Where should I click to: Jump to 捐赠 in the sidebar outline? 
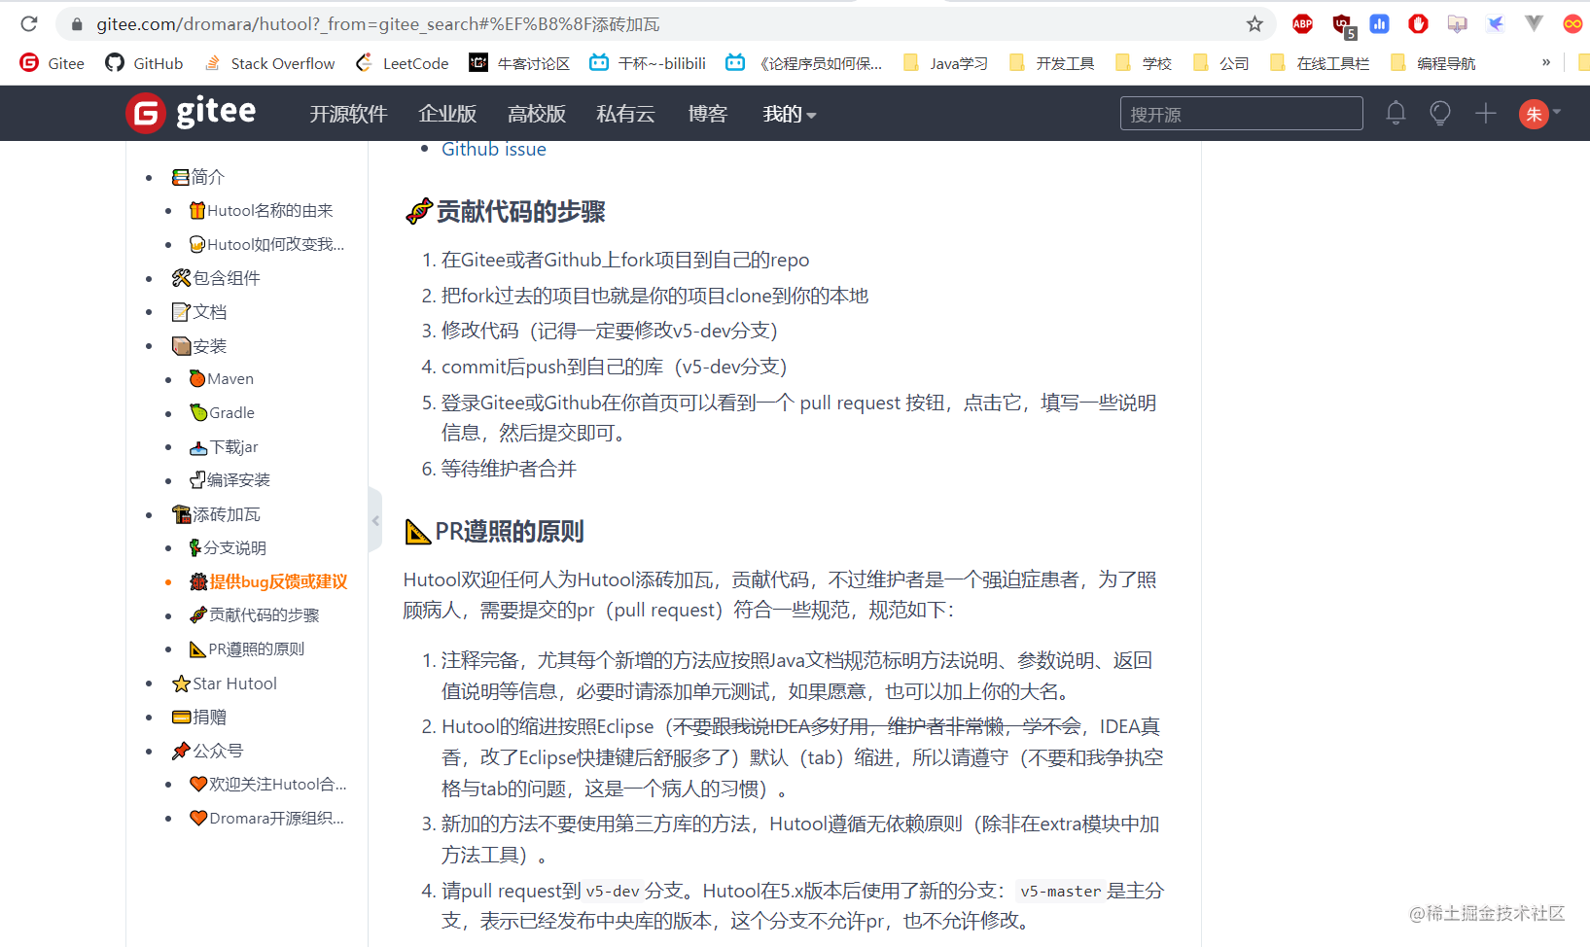pyautogui.click(x=199, y=717)
